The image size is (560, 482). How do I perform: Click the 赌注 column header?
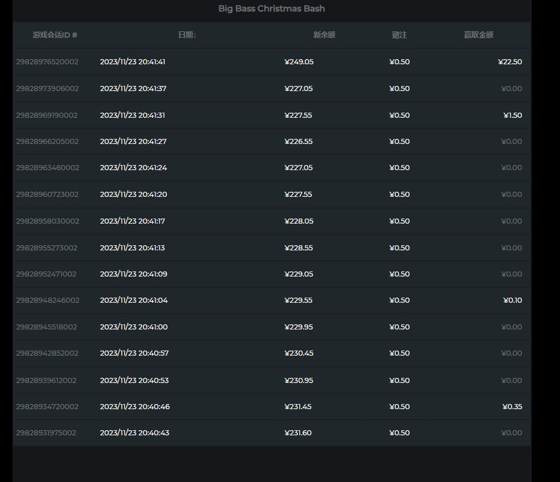point(399,35)
